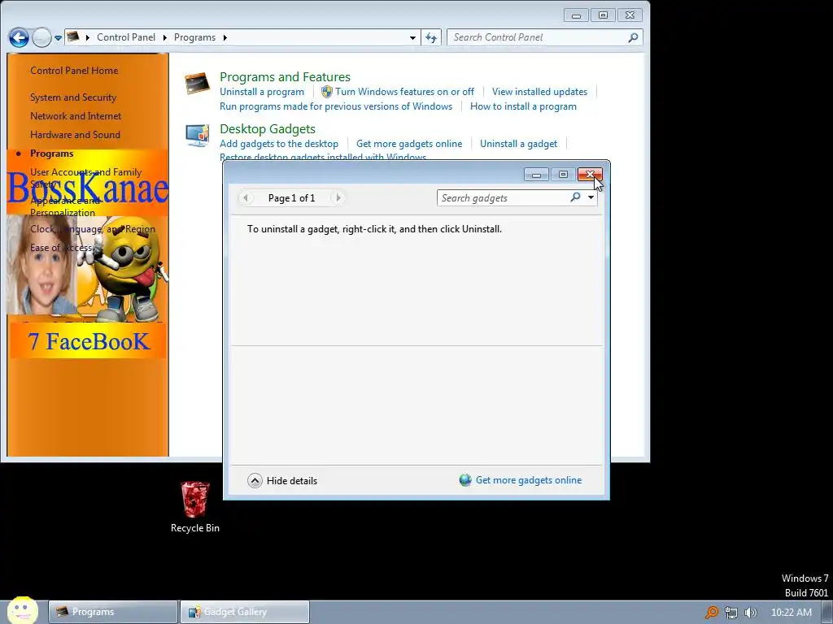Minimize the Control Panel window
Image resolution: width=833 pixels, height=624 pixels.
click(x=577, y=15)
